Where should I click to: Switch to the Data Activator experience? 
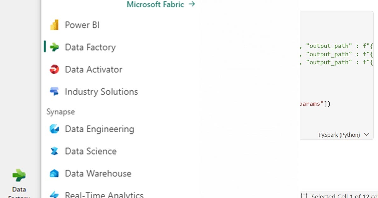point(93,69)
